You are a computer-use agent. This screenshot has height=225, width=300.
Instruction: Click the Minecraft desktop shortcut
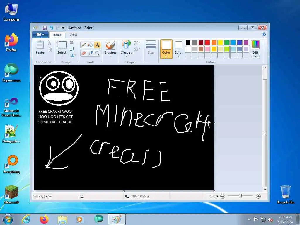pos(11,195)
